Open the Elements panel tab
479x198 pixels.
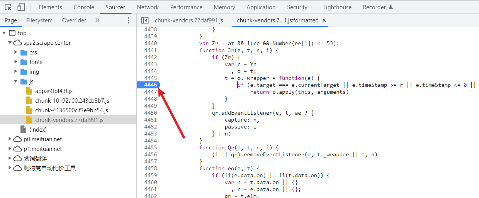click(50, 7)
